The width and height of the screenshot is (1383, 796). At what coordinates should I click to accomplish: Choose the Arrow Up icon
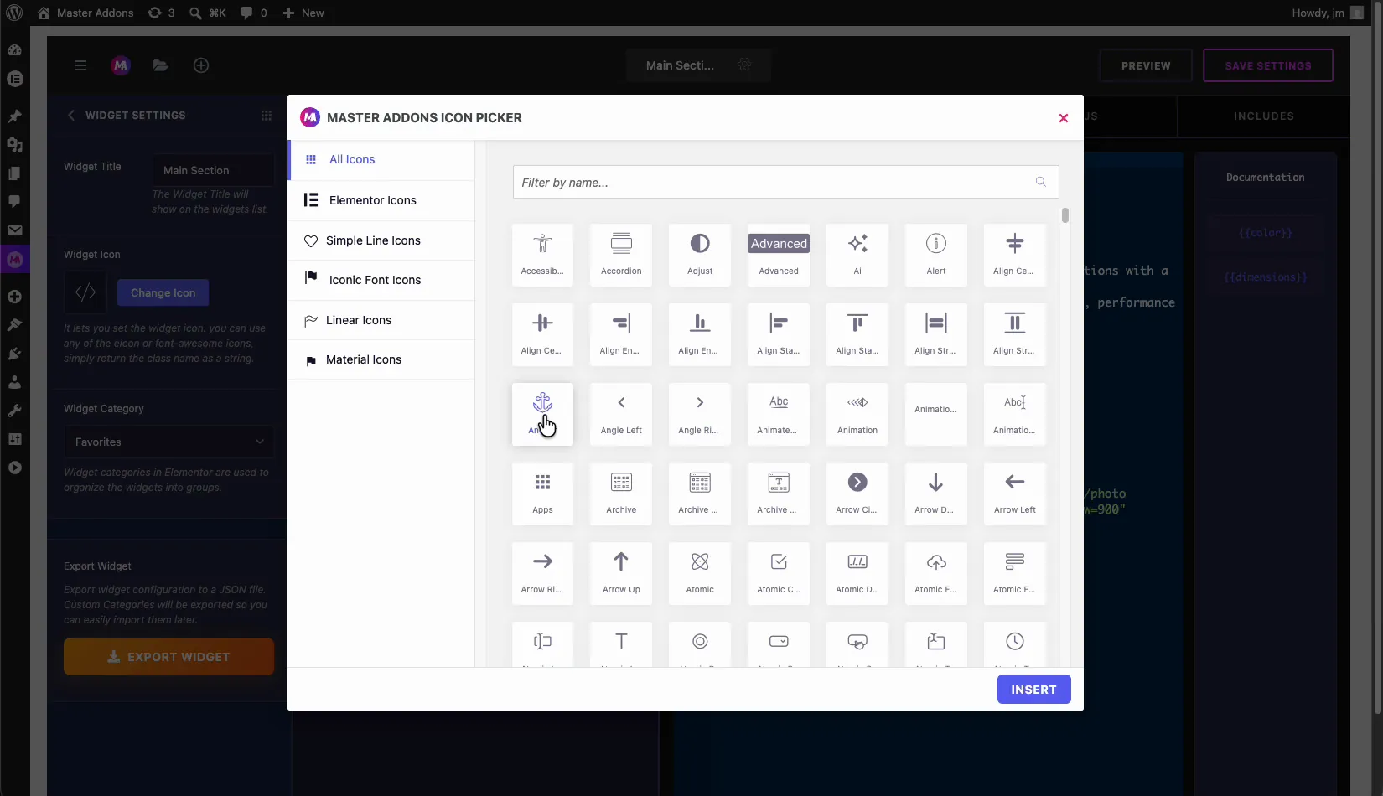pyautogui.click(x=621, y=573)
